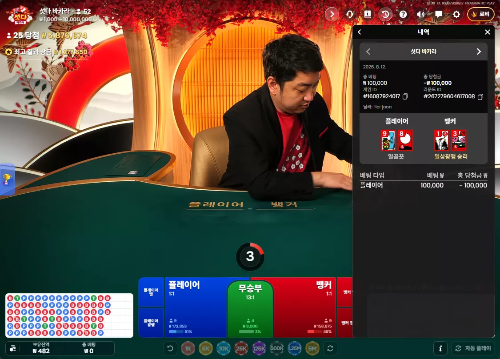
Task: Open the history clock icon
Action: tap(385, 14)
